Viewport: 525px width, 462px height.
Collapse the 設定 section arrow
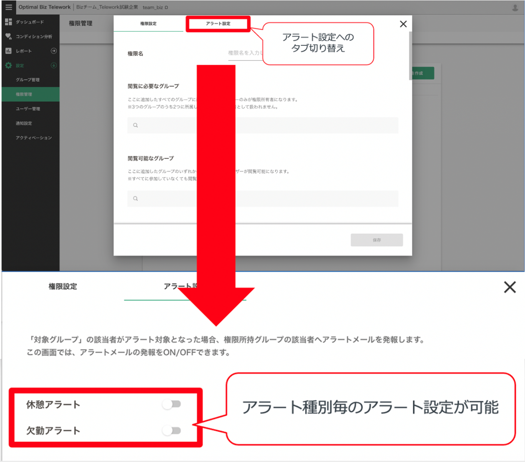pos(54,65)
